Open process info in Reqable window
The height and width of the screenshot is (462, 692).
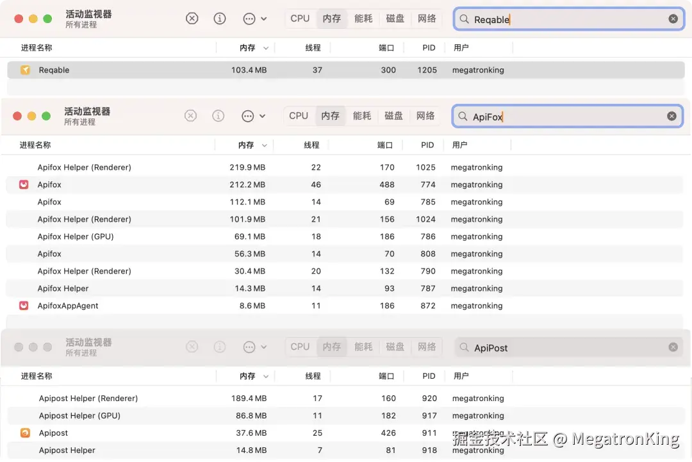click(220, 19)
